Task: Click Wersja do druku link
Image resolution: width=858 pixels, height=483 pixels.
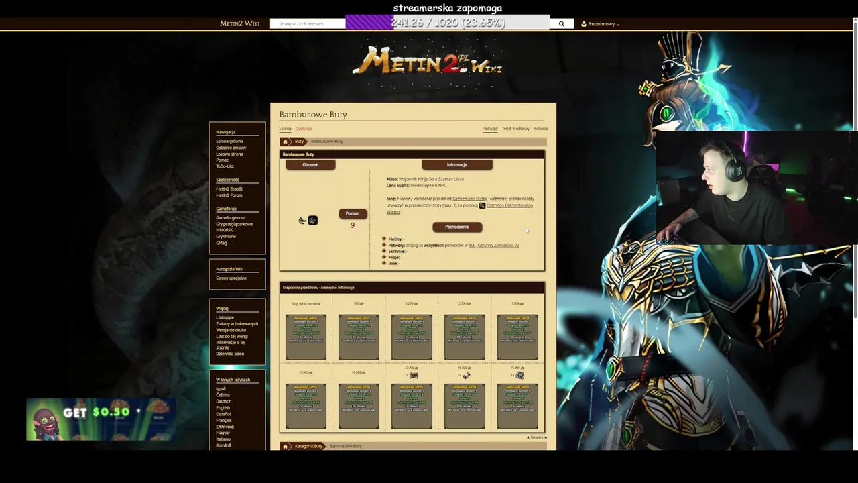Action: tap(231, 330)
